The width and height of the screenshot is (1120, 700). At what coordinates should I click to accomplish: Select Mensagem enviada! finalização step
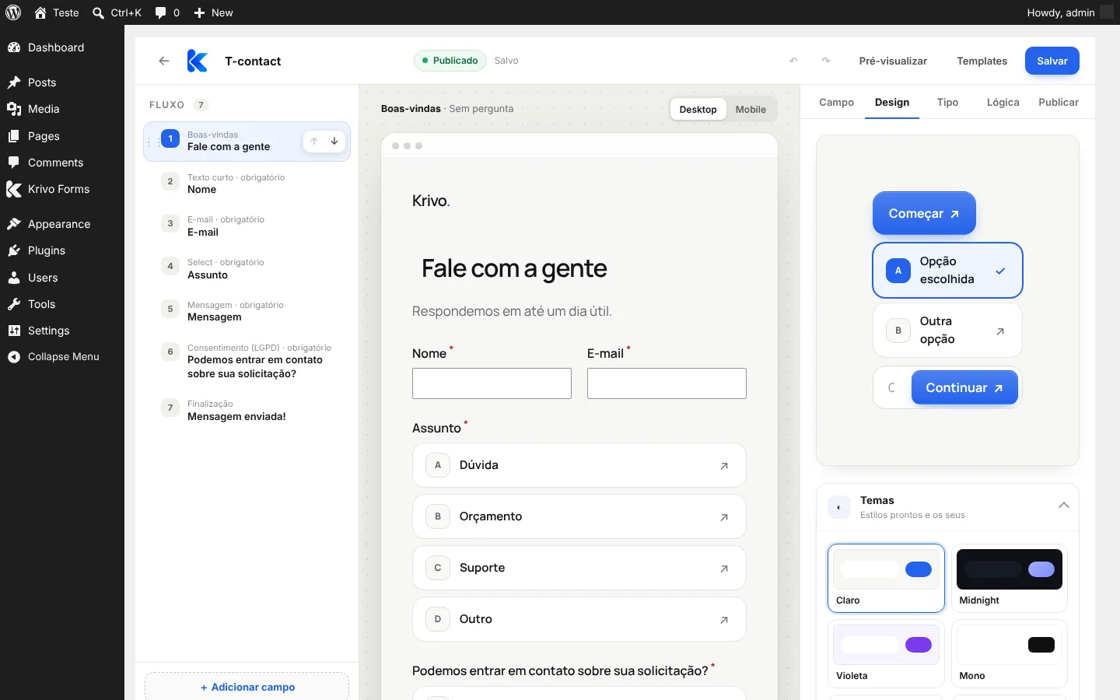pyautogui.click(x=247, y=410)
